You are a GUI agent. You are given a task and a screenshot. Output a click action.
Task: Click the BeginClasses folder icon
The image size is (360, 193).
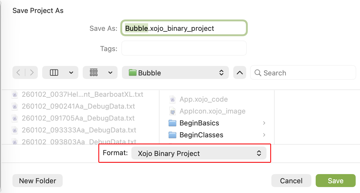pos(172,135)
